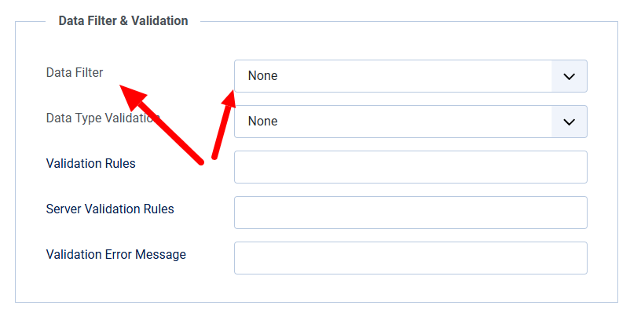This screenshot has height=309, width=619.
Task: Click the Data Filter label
Action: 75,72
